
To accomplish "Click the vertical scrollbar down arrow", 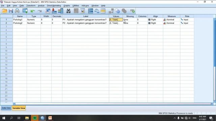I will pos(214,101).
